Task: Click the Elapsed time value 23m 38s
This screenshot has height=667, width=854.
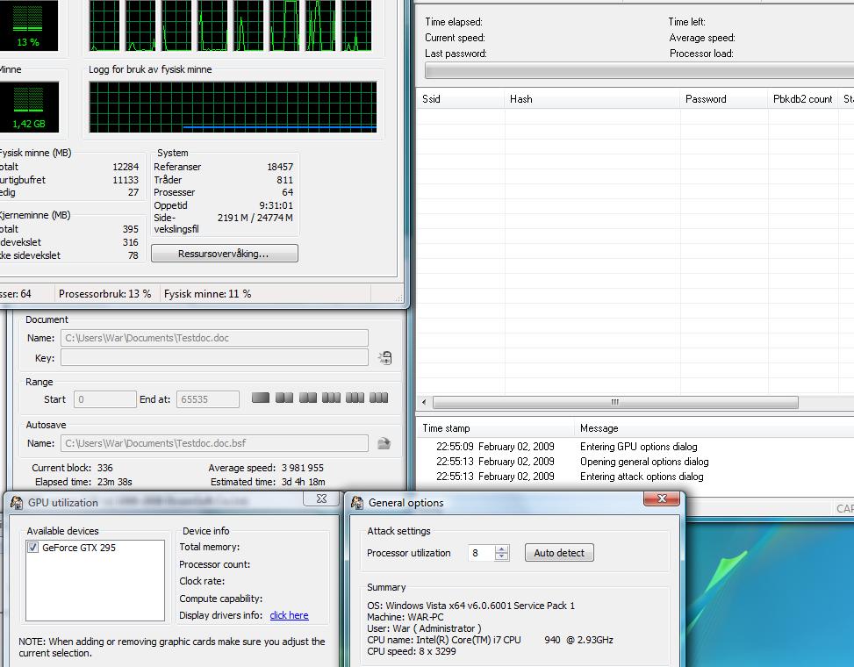Action: [x=114, y=482]
